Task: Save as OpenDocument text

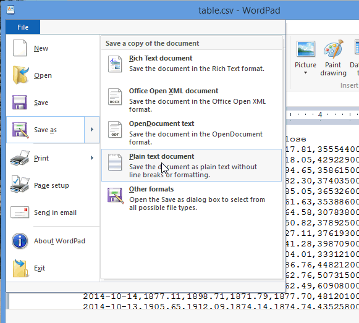Action: (192, 133)
